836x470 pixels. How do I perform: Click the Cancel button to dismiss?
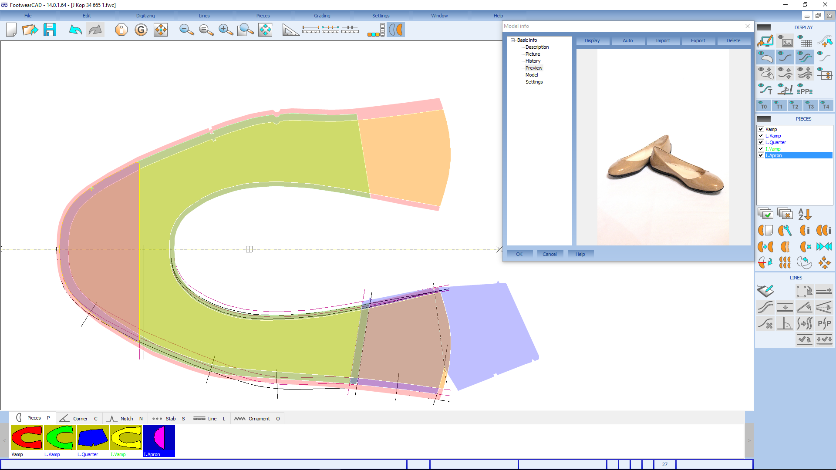point(549,254)
